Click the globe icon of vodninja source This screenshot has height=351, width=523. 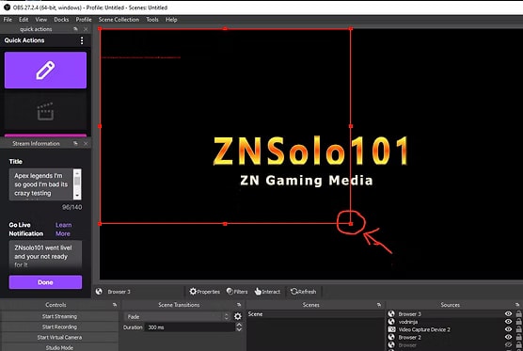391,322
